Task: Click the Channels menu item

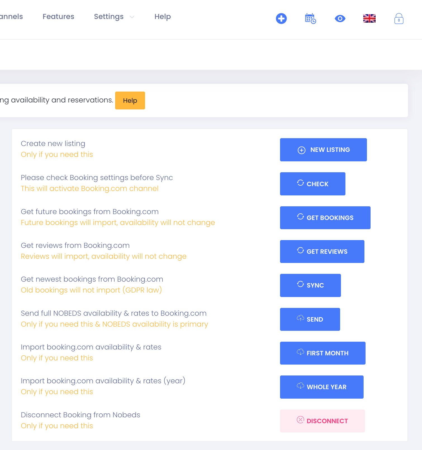Action: (11, 17)
